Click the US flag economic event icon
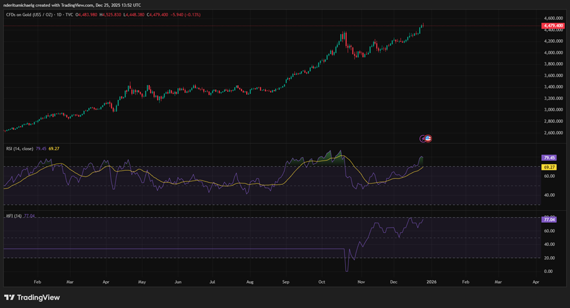The width and height of the screenshot is (570, 308). coord(428,138)
